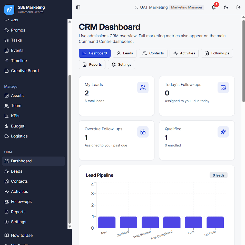Click the '6 leads' badge
Viewport: 245px width, 245px height.
[x=218, y=175]
